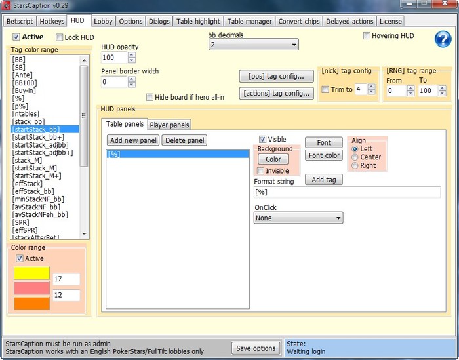
Task: Select the Table panels tab
Action: pyautogui.click(x=125, y=124)
